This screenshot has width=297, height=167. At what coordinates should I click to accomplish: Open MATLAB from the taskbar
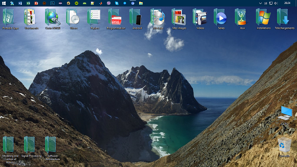[100, 3]
